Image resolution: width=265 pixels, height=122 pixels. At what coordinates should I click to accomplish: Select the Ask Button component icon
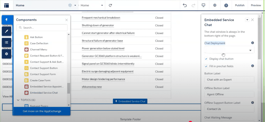click(x=26, y=37)
